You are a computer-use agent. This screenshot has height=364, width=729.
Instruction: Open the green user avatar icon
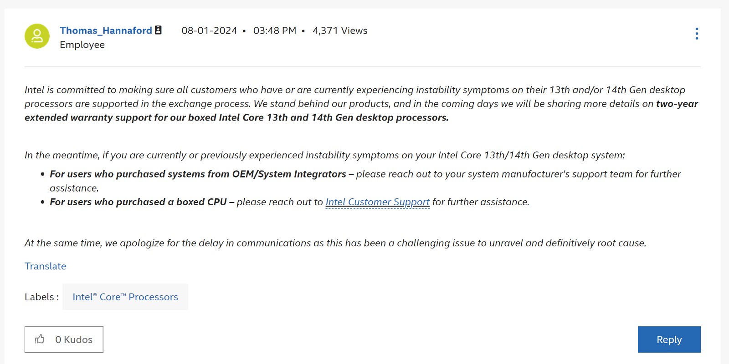pos(37,36)
